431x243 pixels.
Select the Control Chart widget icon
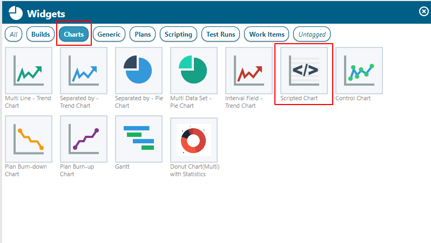coord(359,70)
